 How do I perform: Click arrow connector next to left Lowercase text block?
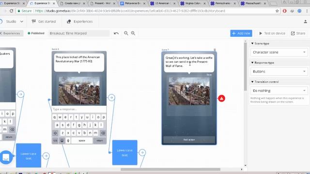[x=46, y=156]
